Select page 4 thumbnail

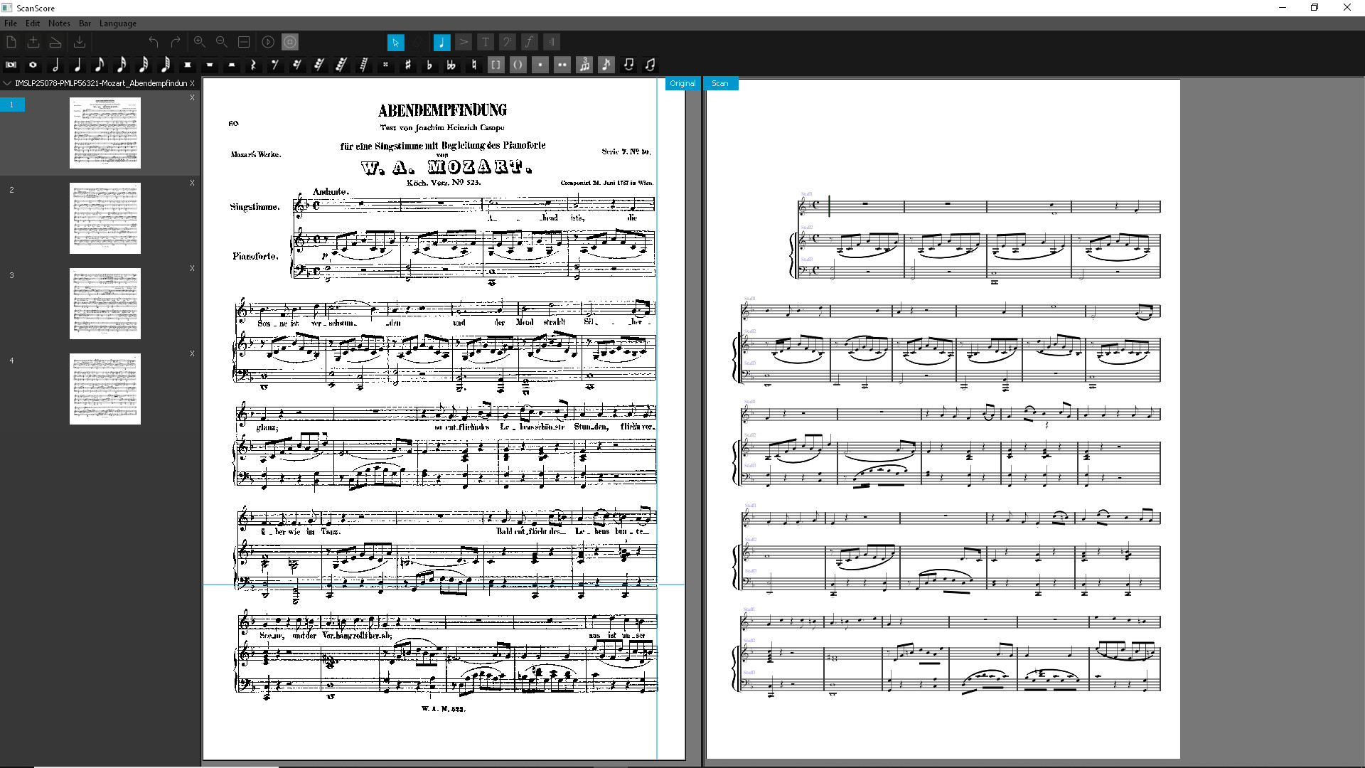[105, 389]
